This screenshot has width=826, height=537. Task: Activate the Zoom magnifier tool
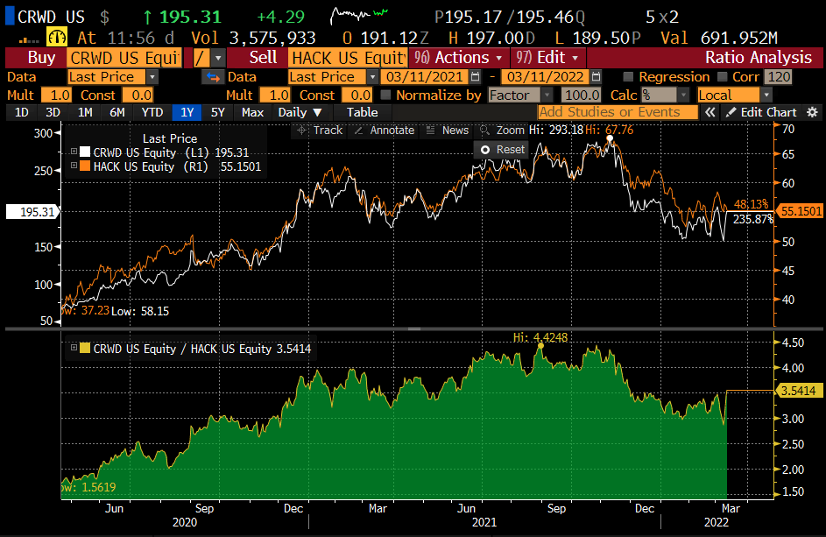[x=502, y=131]
